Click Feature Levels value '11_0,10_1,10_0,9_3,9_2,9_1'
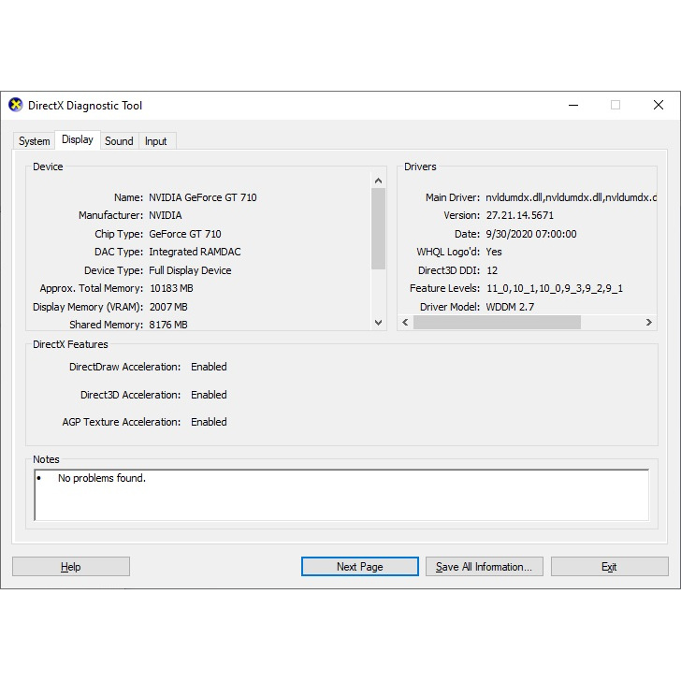Viewport: 681px width, 681px height. pyautogui.click(x=555, y=288)
